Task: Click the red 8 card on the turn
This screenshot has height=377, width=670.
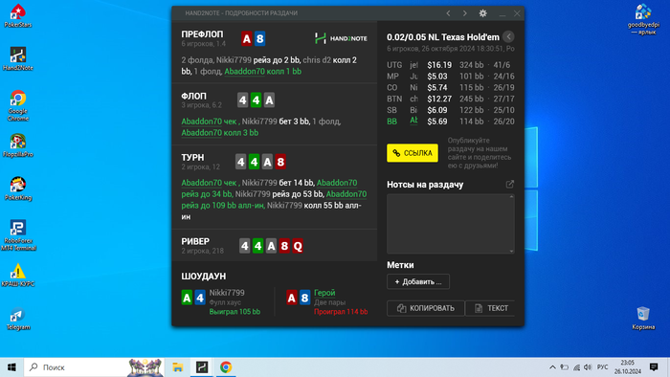Action: click(x=280, y=162)
